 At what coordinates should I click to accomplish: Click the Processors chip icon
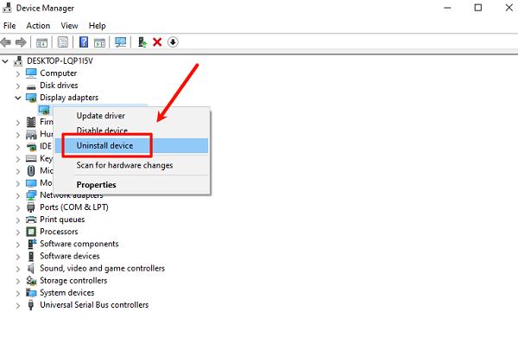(x=31, y=232)
